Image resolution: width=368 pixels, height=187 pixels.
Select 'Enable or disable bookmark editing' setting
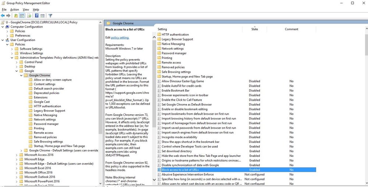184,109
